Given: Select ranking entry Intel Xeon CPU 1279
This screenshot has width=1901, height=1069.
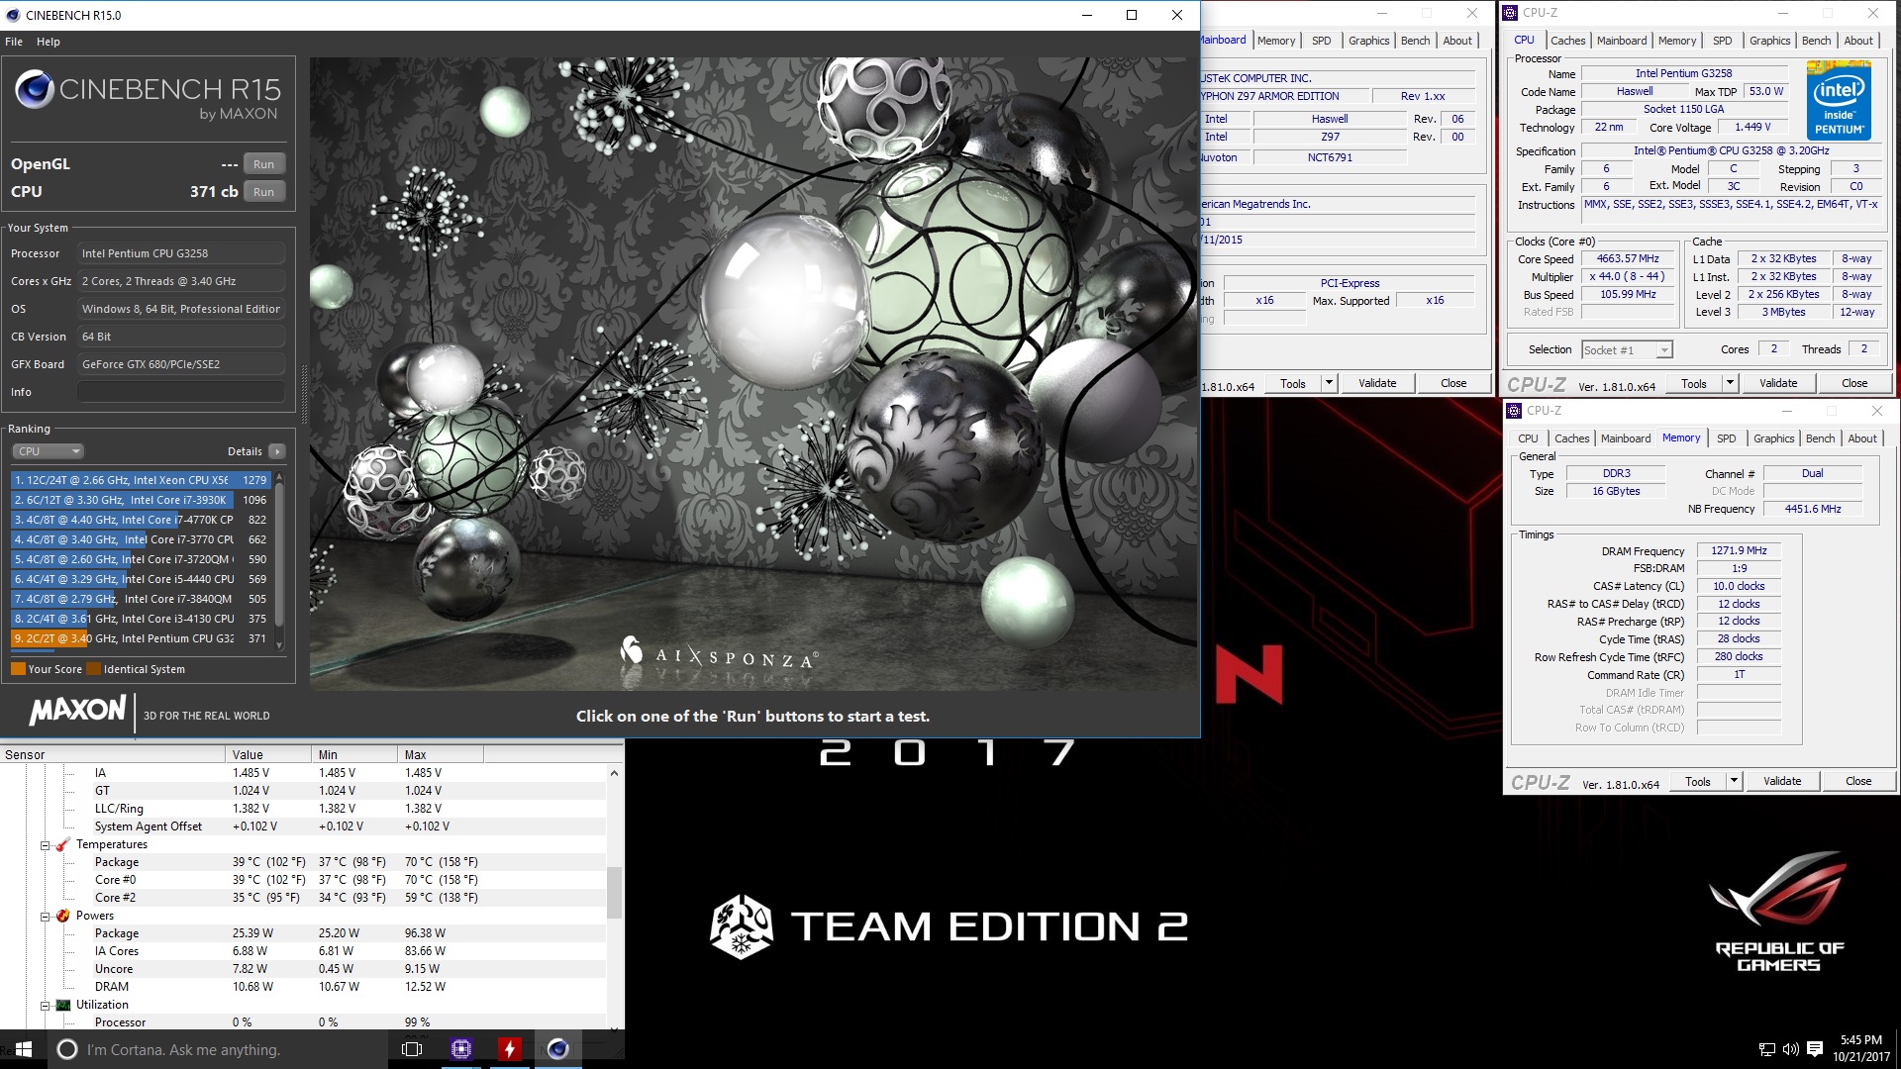Looking at the screenshot, I should (142, 480).
